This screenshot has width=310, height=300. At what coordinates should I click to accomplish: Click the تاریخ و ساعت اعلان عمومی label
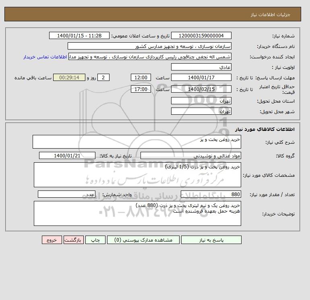(141, 36)
